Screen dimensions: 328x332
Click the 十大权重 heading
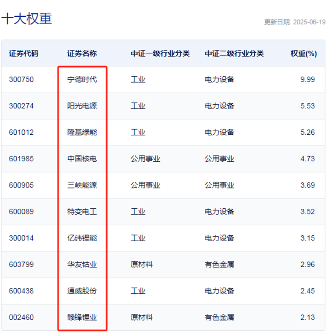(27, 19)
